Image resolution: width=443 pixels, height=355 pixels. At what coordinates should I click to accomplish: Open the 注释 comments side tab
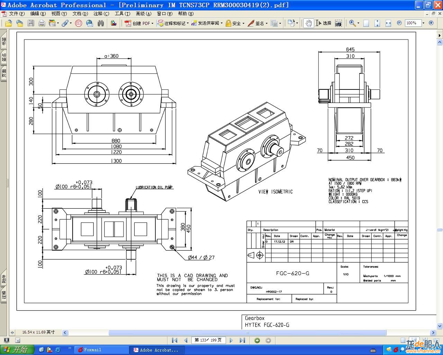3,295
